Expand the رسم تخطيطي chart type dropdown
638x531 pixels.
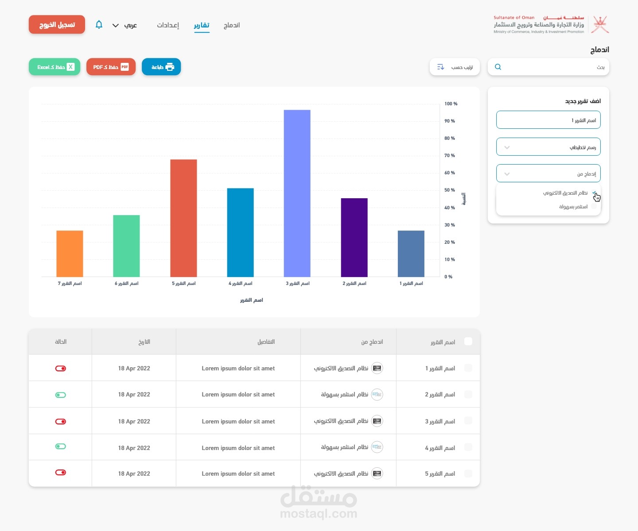(549, 147)
